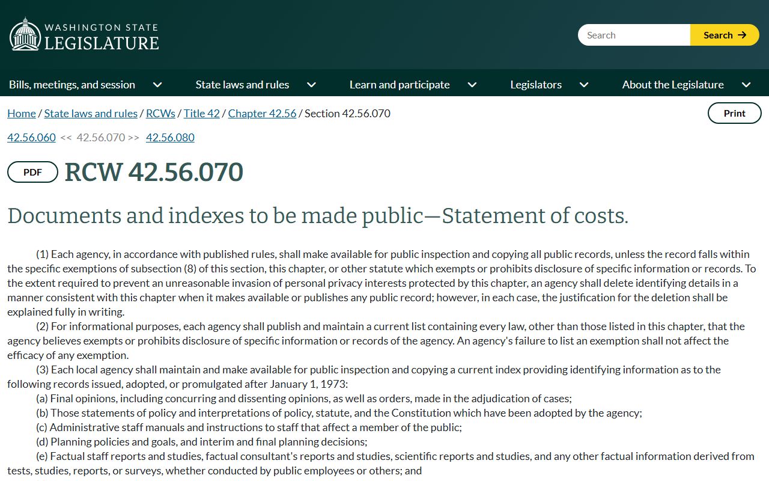Screen dimensions: 769x481
Task: Click 'Section 42.56.070' breadcrumb text
Action: point(347,113)
